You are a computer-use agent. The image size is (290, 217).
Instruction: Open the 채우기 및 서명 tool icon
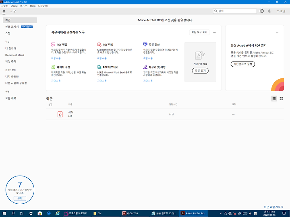pos(145,67)
